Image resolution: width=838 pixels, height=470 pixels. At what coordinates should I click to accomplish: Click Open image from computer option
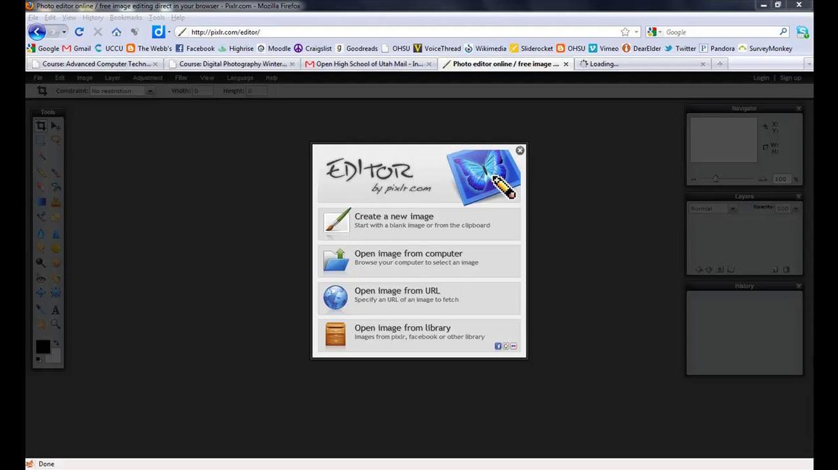[419, 259]
